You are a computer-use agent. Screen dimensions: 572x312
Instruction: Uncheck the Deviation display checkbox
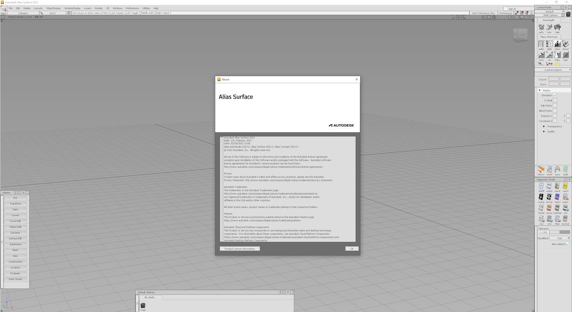[x=556, y=95]
